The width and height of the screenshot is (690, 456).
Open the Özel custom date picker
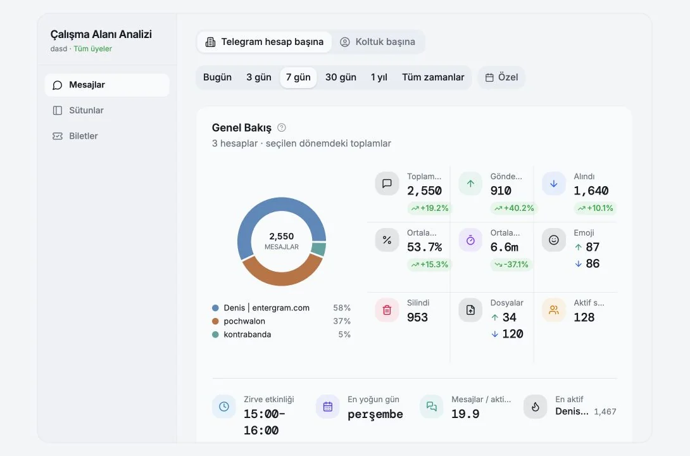(501, 77)
